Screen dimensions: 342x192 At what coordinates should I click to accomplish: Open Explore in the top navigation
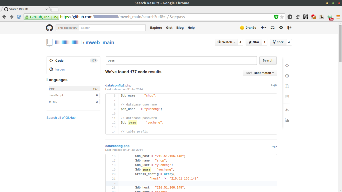pyautogui.click(x=156, y=28)
